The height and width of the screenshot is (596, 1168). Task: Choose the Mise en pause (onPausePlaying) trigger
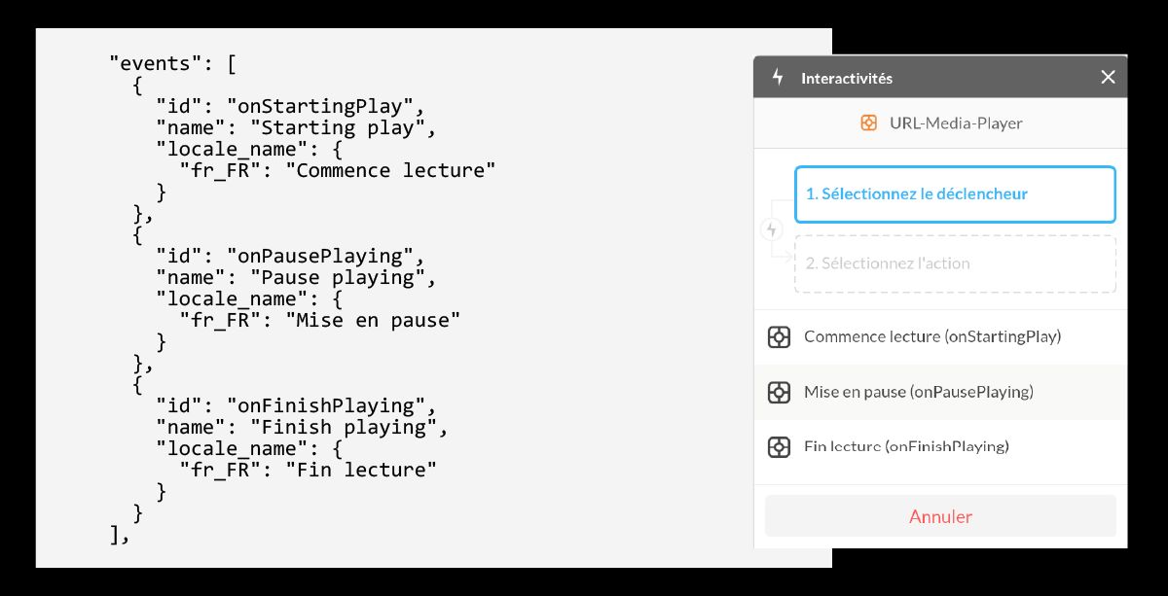tap(918, 393)
